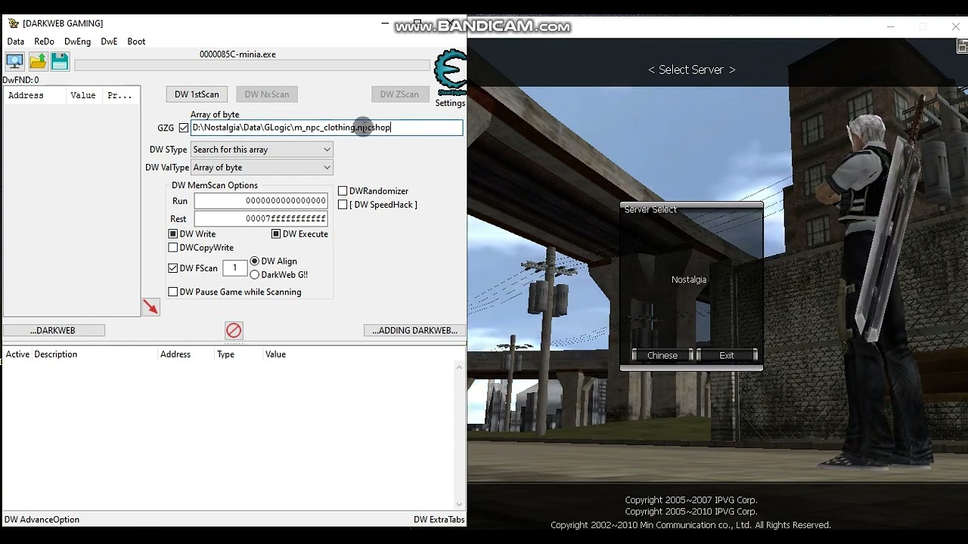Select the DarkWeb G!! radio button
The width and height of the screenshot is (968, 544).
tap(254, 275)
